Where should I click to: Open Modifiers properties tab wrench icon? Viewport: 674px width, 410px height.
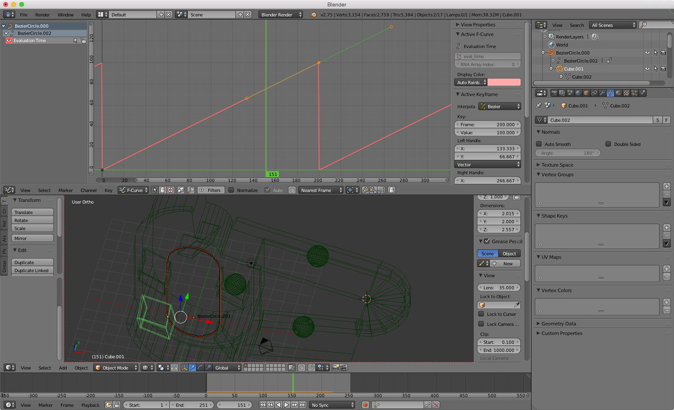(602, 93)
